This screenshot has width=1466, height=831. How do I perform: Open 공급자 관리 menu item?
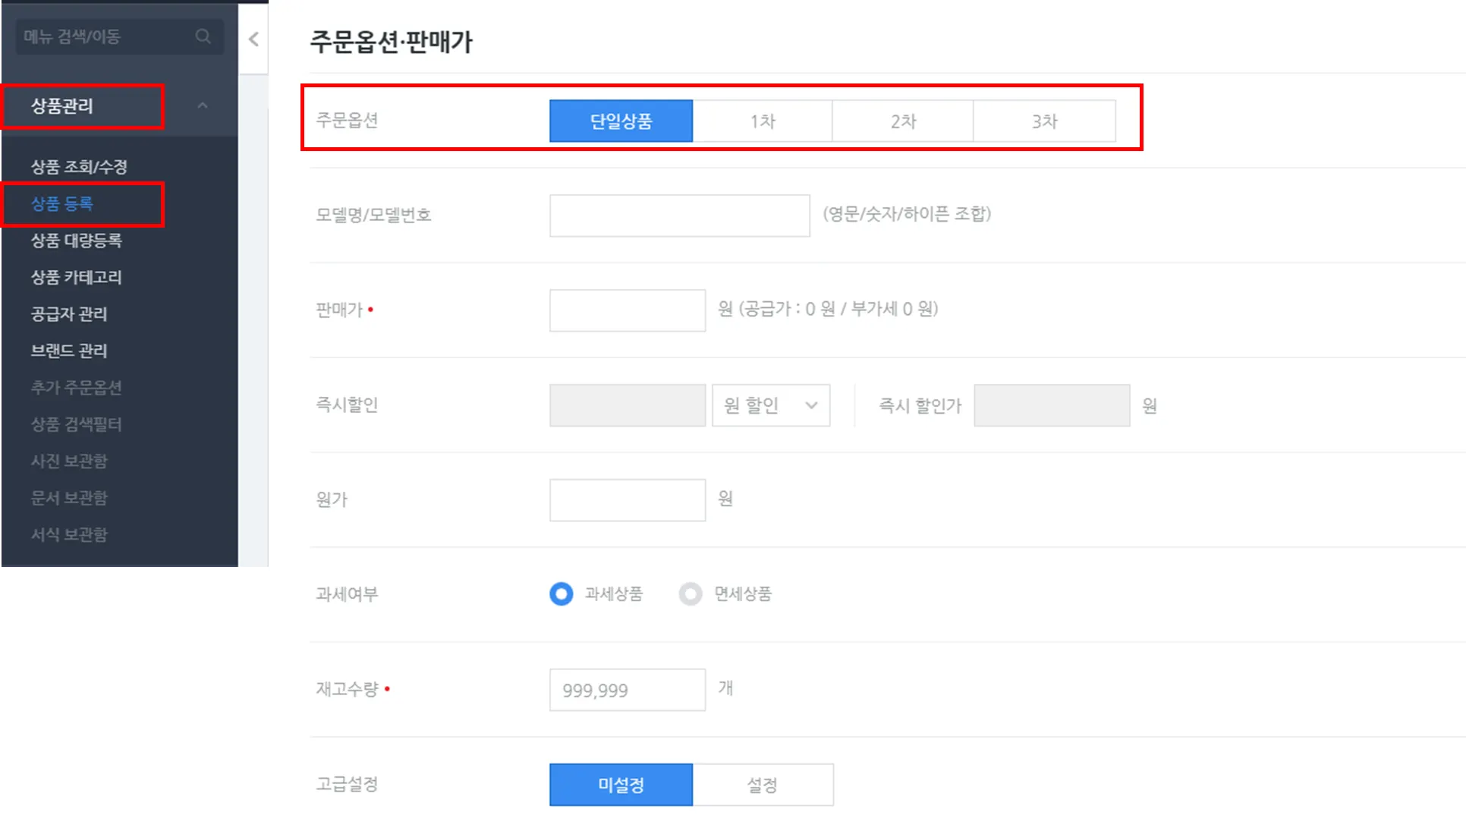(x=69, y=313)
